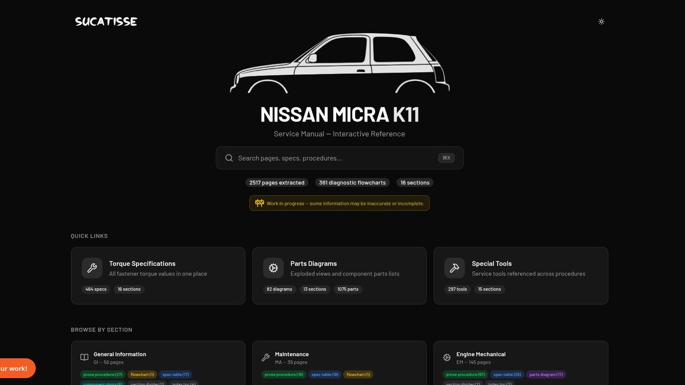This screenshot has height=385, width=685.
Task: Focus the search pages, specs, procedures field
Action: [x=339, y=158]
